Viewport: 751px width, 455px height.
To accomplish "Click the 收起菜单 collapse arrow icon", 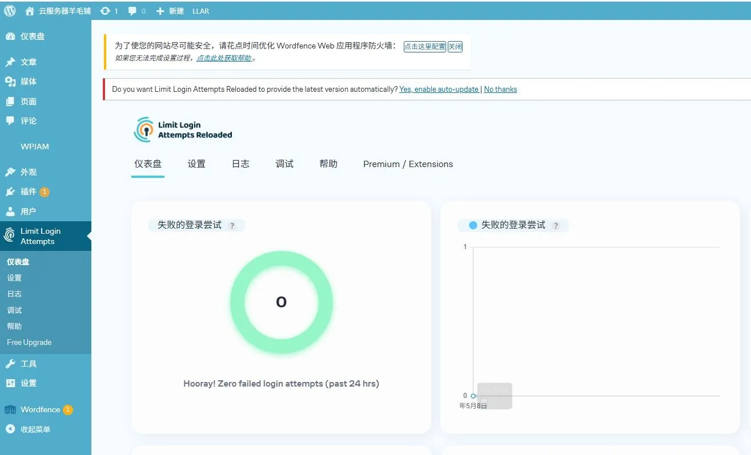I will pos(10,429).
